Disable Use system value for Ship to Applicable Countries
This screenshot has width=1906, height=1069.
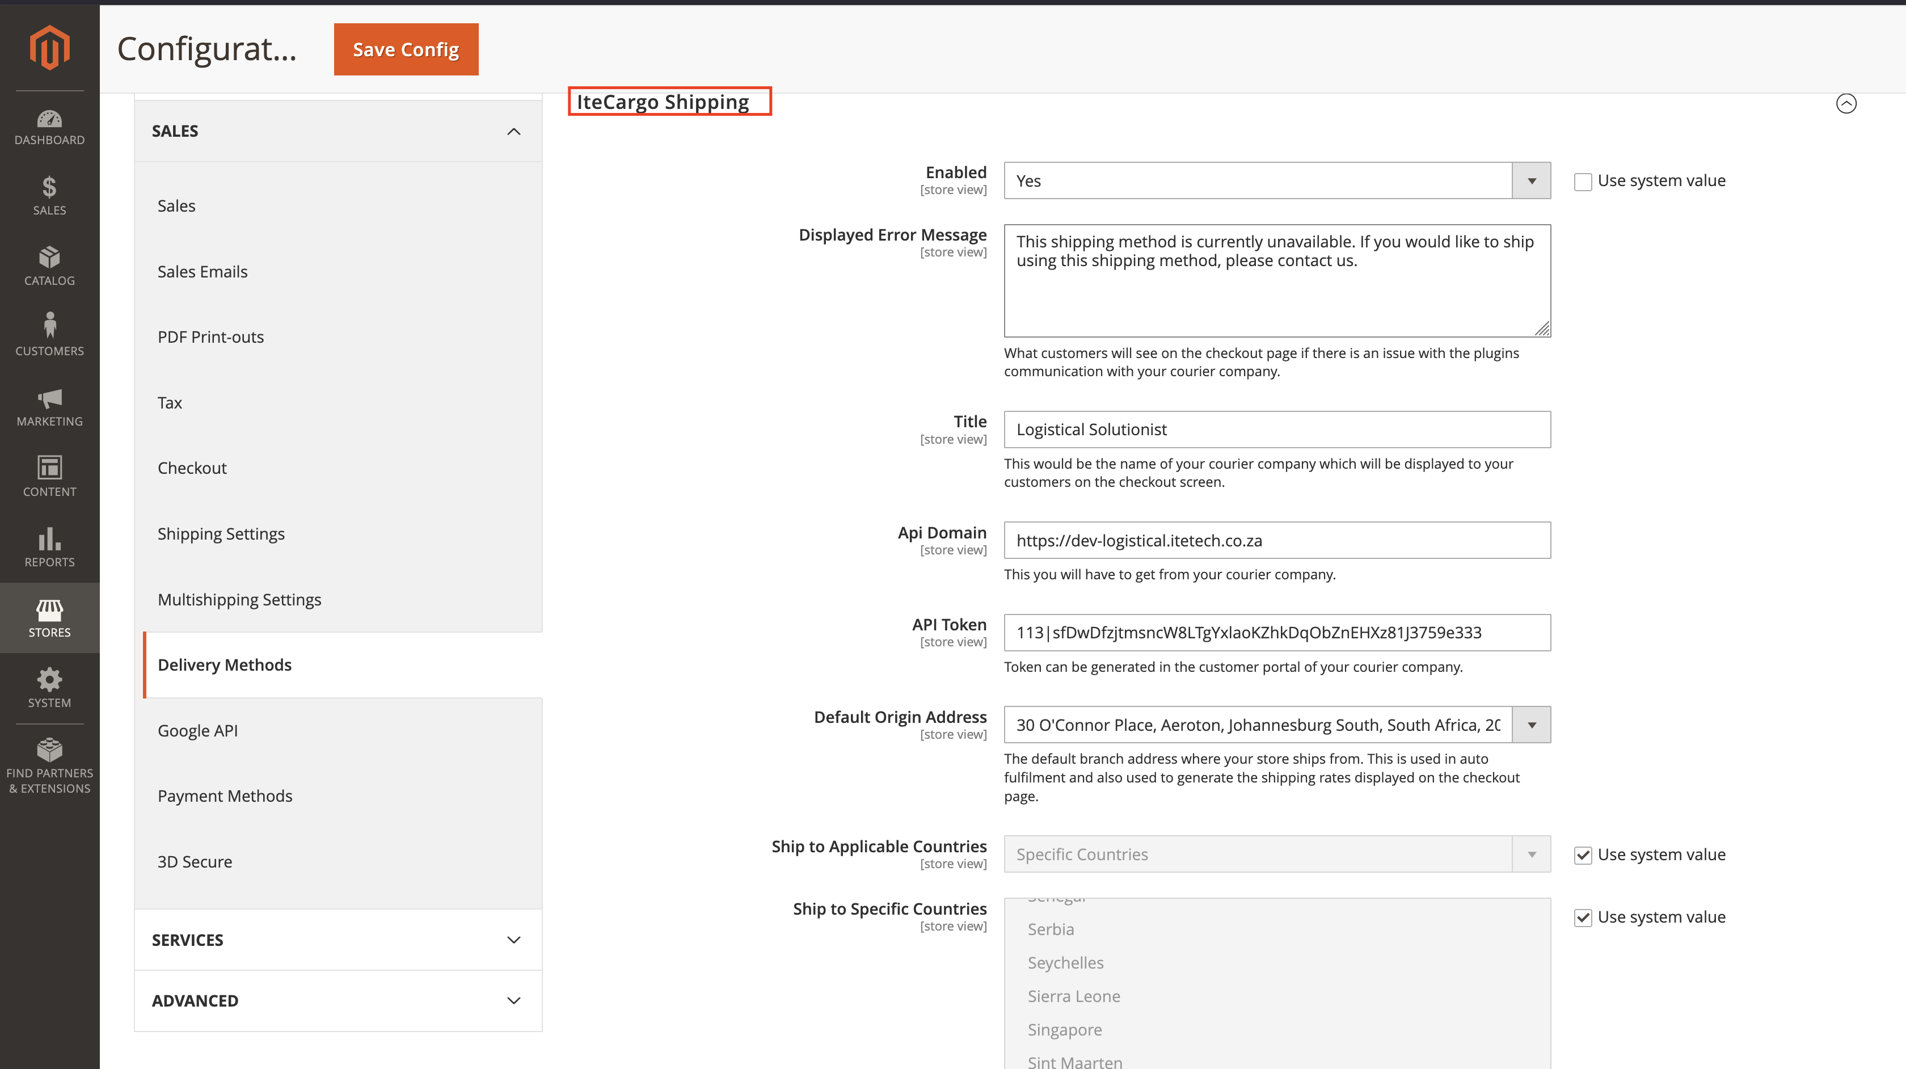1583,855
